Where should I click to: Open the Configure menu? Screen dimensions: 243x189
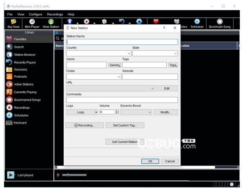click(35, 15)
